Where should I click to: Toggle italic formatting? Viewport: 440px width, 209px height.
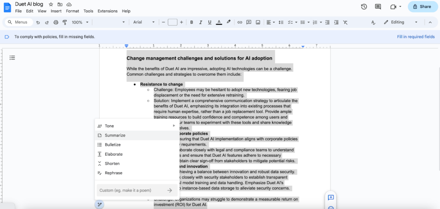200,22
